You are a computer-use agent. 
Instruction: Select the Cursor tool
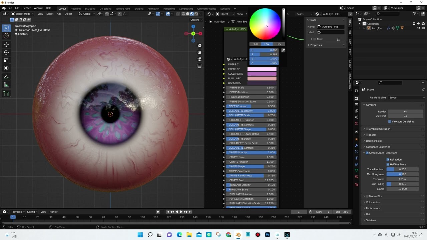(x=6, y=36)
